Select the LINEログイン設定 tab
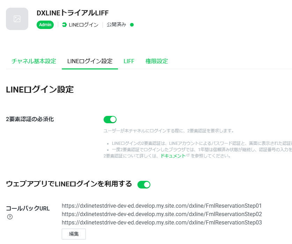 90,61
